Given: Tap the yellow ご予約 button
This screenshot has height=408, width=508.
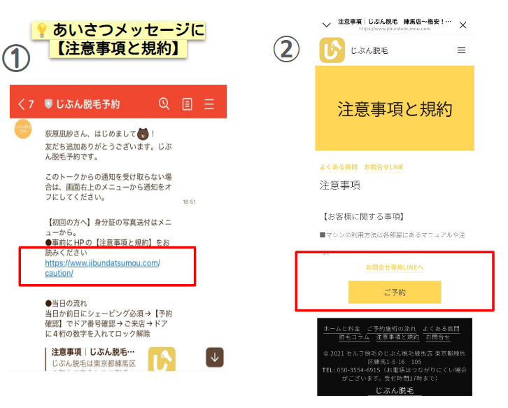Looking at the screenshot, I should click(395, 293).
